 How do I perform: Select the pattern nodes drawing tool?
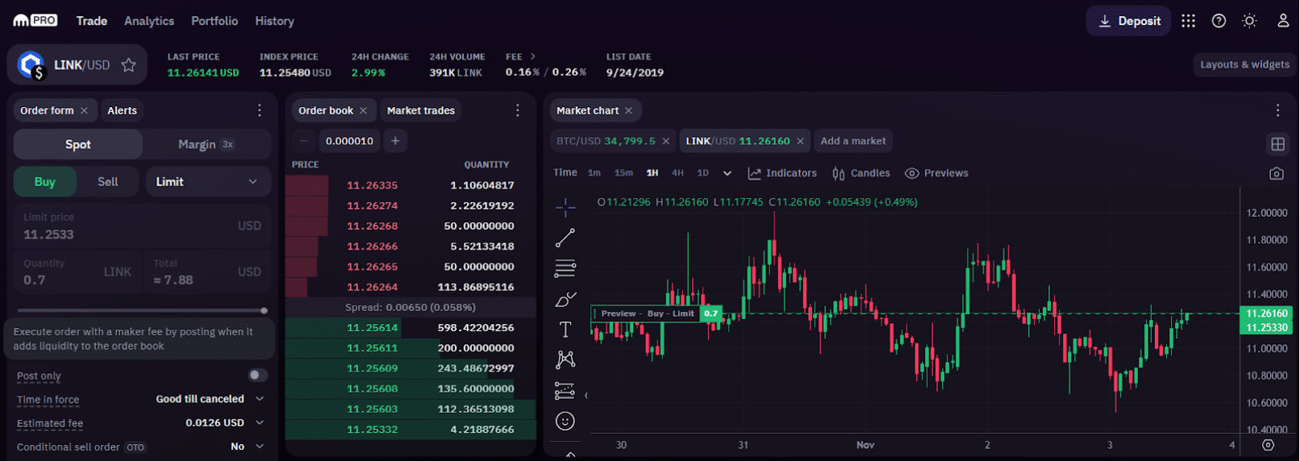pyautogui.click(x=565, y=359)
